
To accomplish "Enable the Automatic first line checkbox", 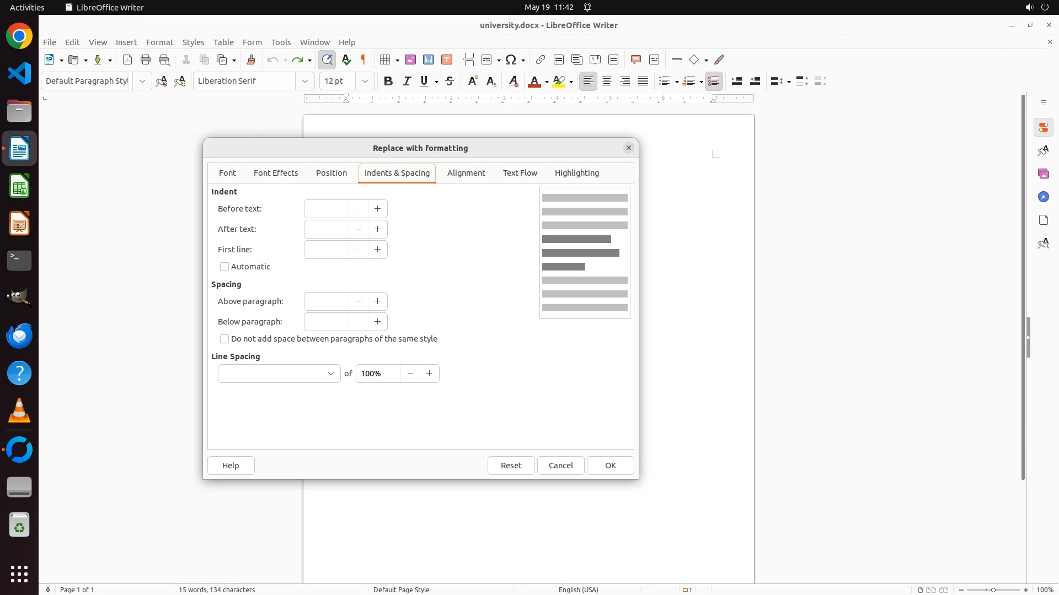I will coord(224,267).
